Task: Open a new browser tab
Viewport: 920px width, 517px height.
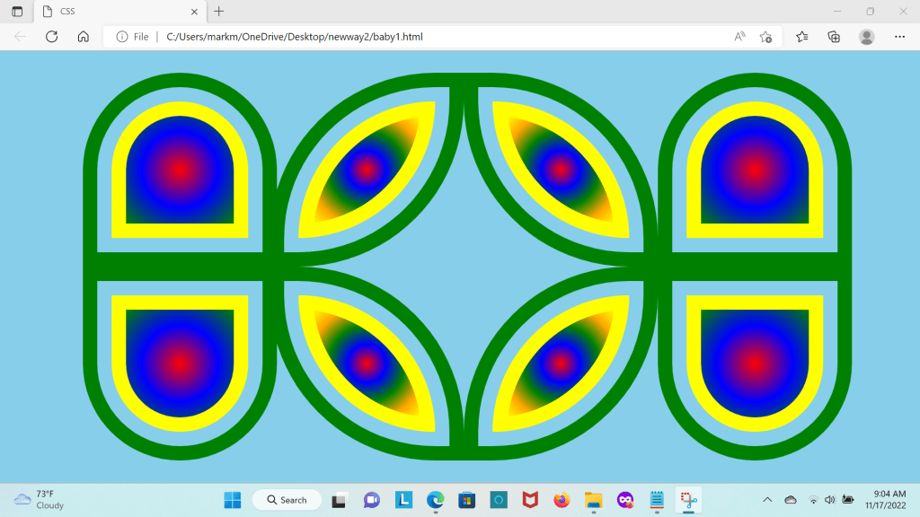Action: pos(219,12)
